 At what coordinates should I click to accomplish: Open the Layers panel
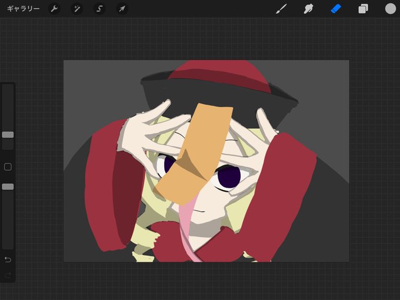[x=363, y=9]
